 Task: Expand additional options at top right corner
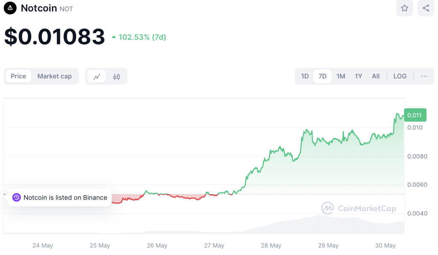pyautogui.click(x=424, y=76)
